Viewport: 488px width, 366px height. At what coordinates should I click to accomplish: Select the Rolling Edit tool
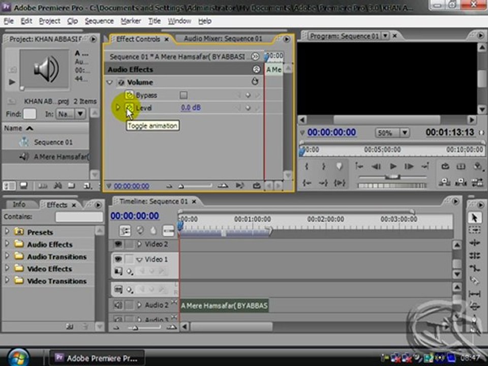(x=474, y=256)
